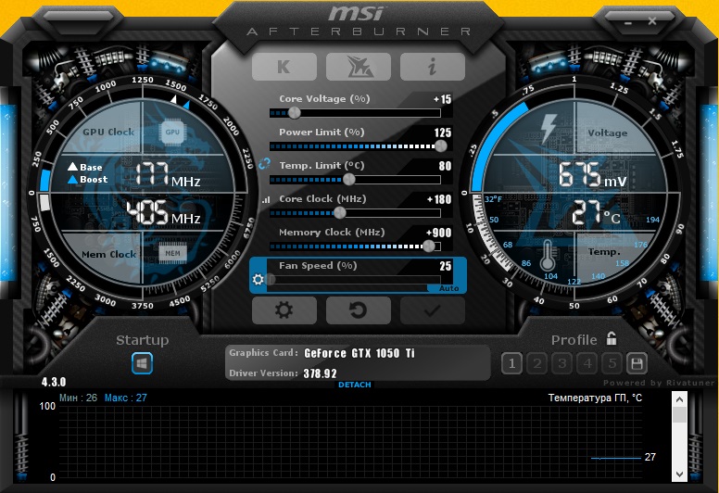Screen dimensions: 719x493
Task: Click the Core Voltage value +15
Action: (x=443, y=99)
